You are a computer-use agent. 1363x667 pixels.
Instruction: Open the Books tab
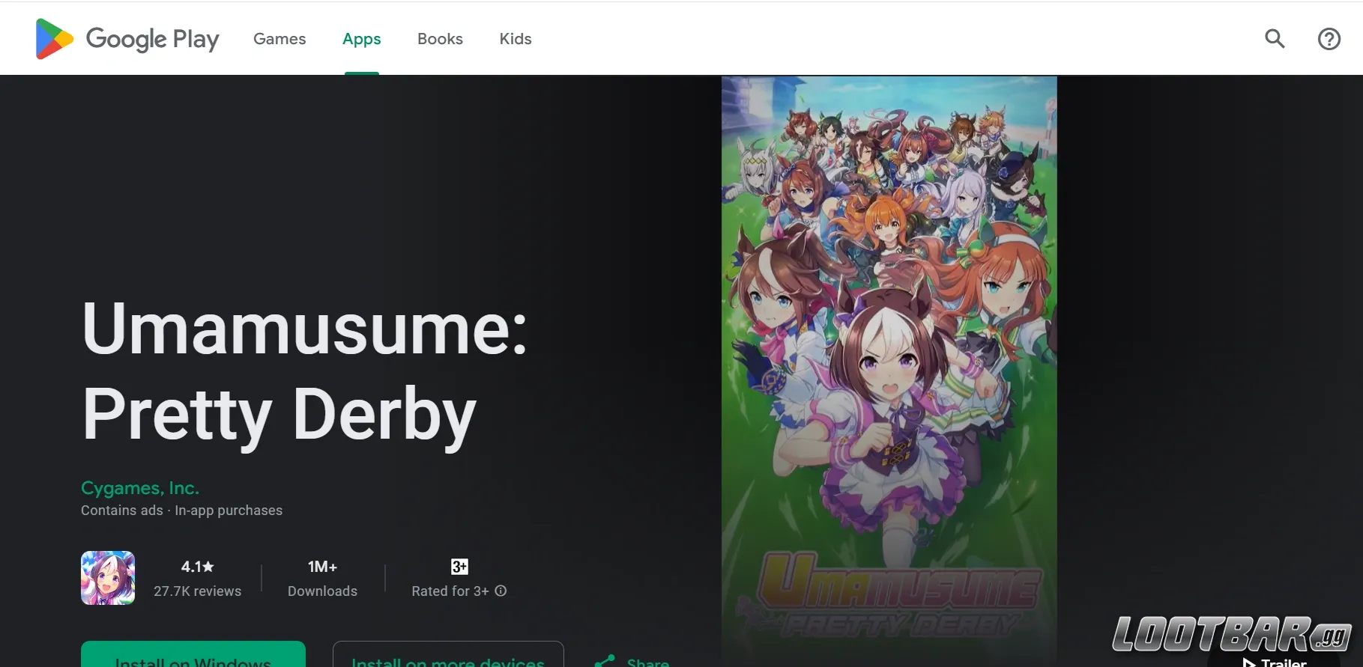(x=440, y=39)
